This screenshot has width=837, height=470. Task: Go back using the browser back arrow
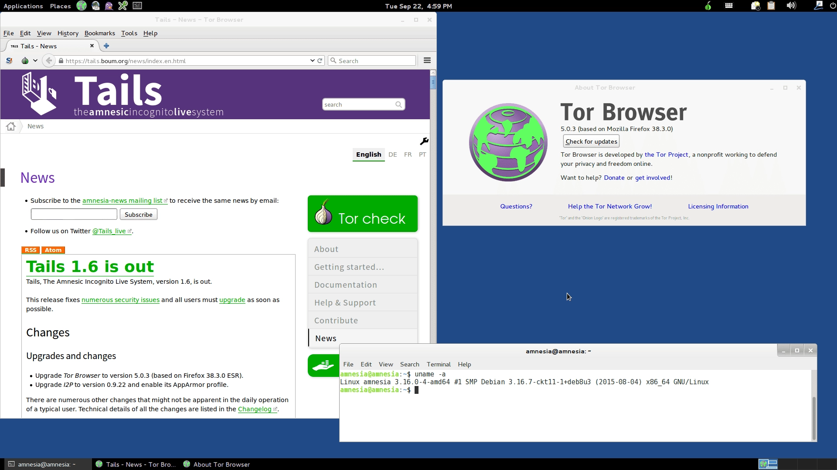pos(49,60)
